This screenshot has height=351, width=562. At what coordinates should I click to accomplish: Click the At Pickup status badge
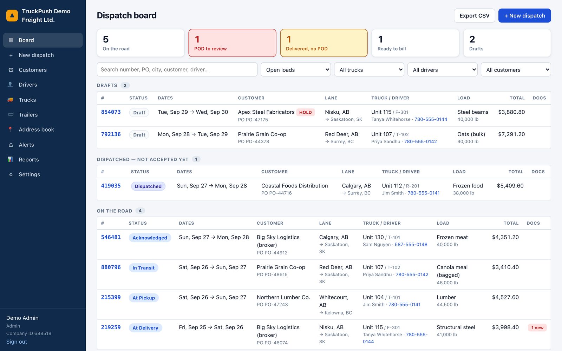[144, 298]
